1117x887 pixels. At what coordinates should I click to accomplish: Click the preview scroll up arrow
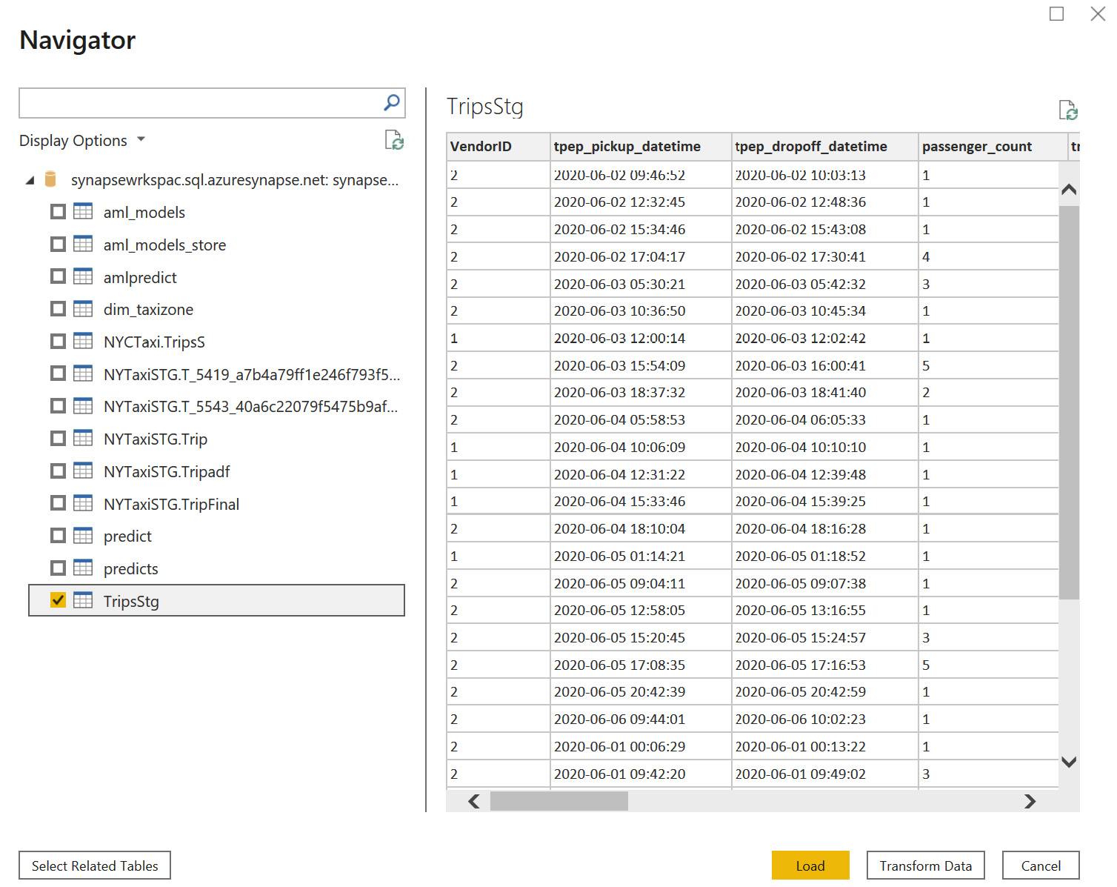[x=1069, y=189]
